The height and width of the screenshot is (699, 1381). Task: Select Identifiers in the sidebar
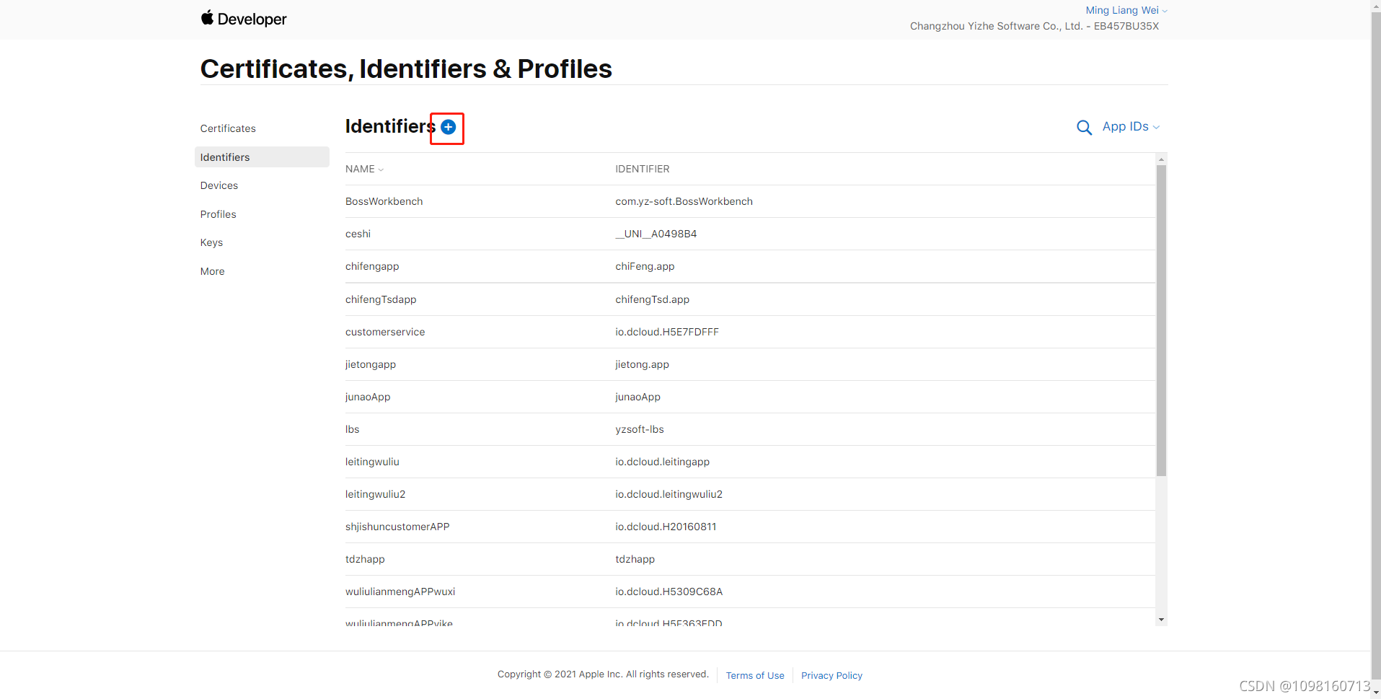pyautogui.click(x=262, y=157)
